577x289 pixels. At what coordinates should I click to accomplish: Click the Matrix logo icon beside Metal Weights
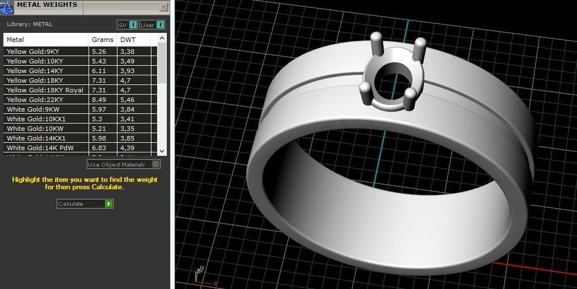click(x=6, y=7)
